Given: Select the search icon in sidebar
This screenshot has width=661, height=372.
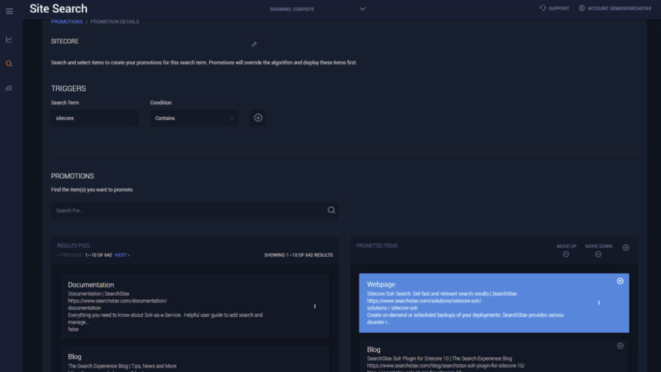Looking at the screenshot, I should (x=9, y=64).
